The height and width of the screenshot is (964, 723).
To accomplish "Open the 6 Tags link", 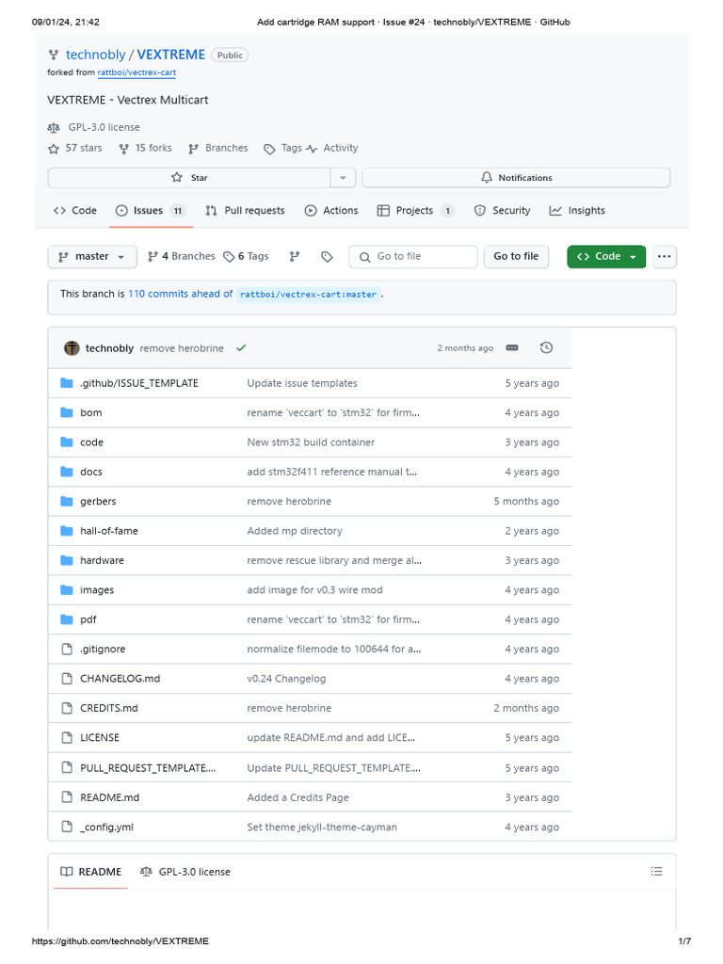I will tap(246, 256).
